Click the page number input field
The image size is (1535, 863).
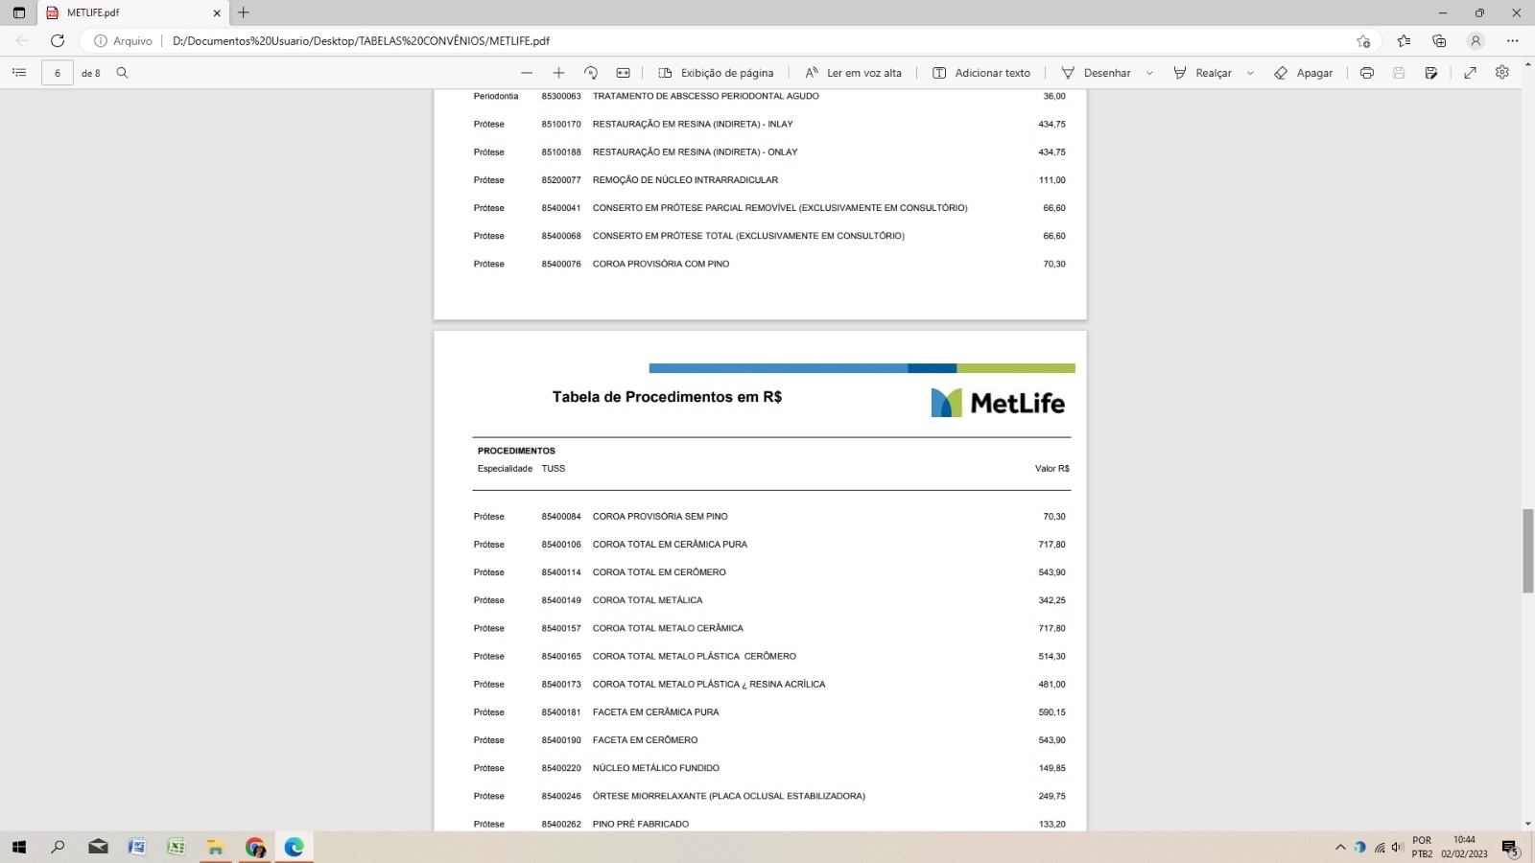point(58,73)
